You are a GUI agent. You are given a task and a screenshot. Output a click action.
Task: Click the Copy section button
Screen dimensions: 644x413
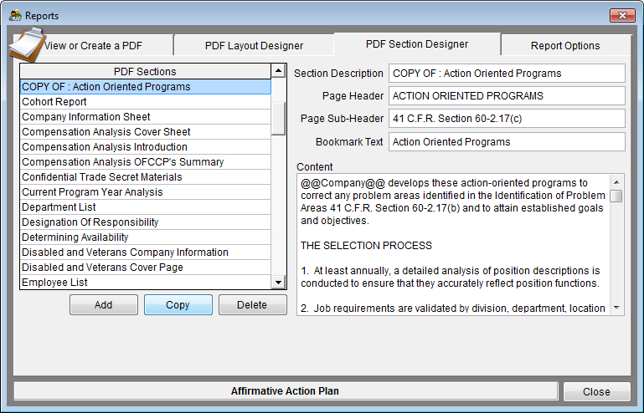pos(178,304)
